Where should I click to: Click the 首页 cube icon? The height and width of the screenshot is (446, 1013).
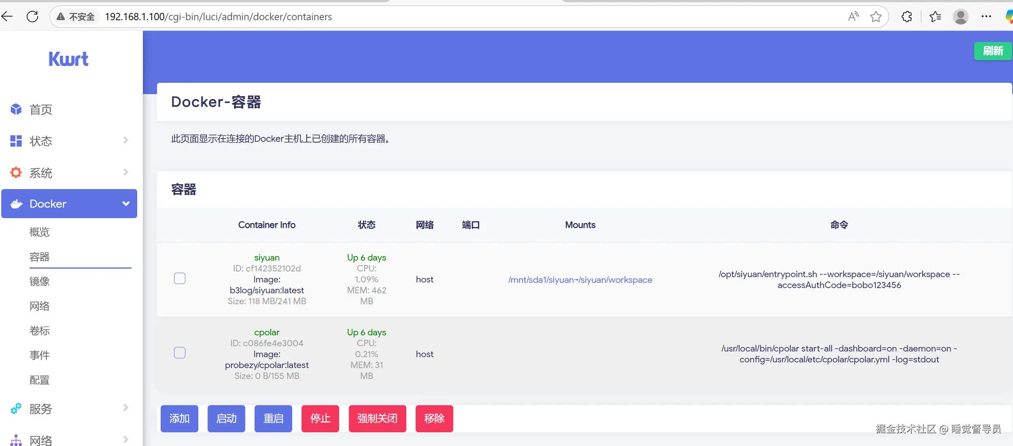tap(15, 109)
